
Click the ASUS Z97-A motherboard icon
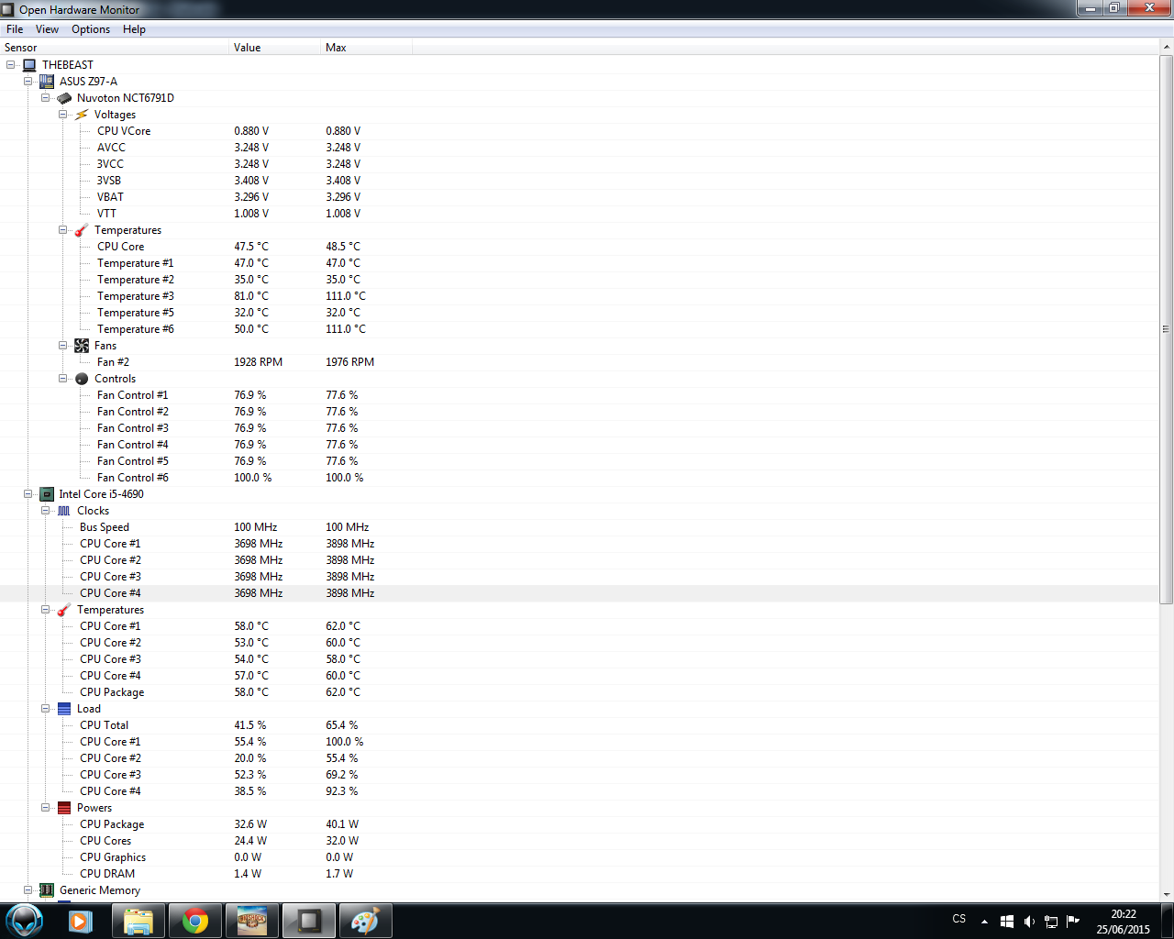[x=47, y=82]
